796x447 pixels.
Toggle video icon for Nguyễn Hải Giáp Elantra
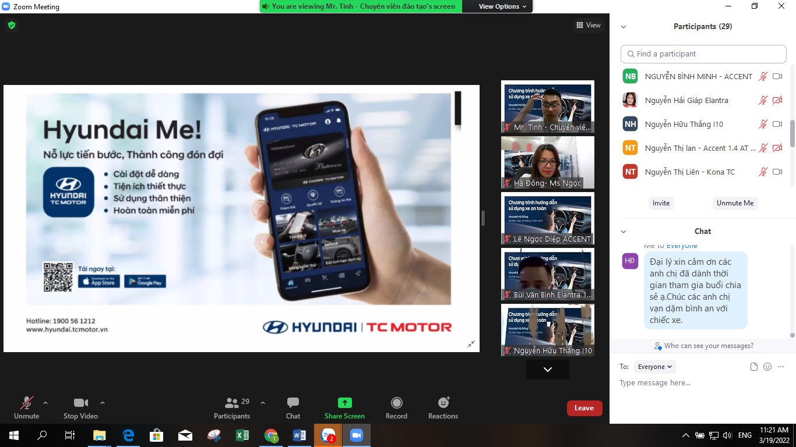pos(777,100)
